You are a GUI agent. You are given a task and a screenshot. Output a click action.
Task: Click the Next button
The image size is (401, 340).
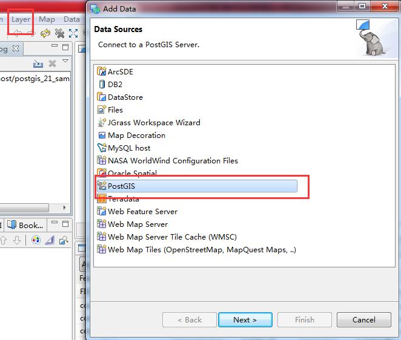[x=245, y=319]
